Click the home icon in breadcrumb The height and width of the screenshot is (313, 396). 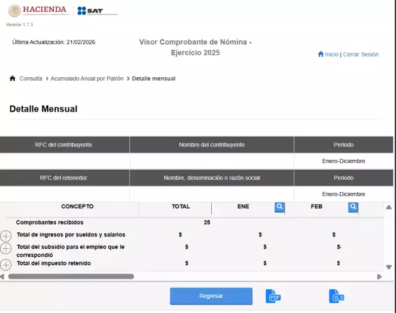[x=13, y=79]
